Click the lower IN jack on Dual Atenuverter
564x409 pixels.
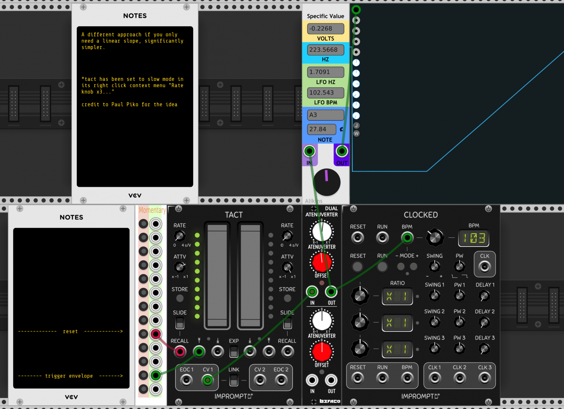pyautogui.click(x=312, y=380)
